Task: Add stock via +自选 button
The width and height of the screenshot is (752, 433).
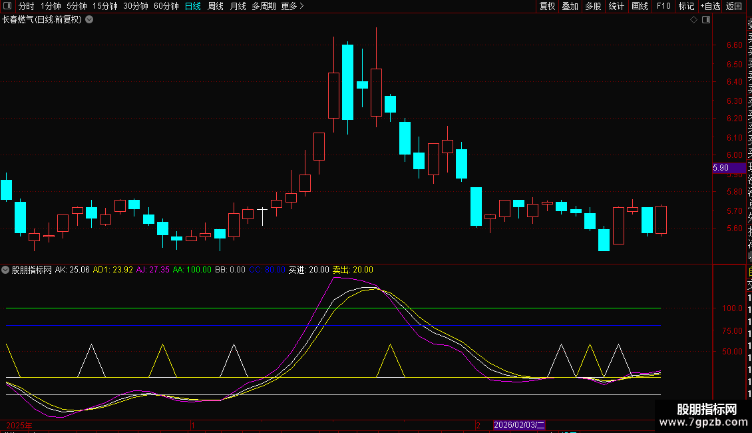Action: click(x=710, y=6)
